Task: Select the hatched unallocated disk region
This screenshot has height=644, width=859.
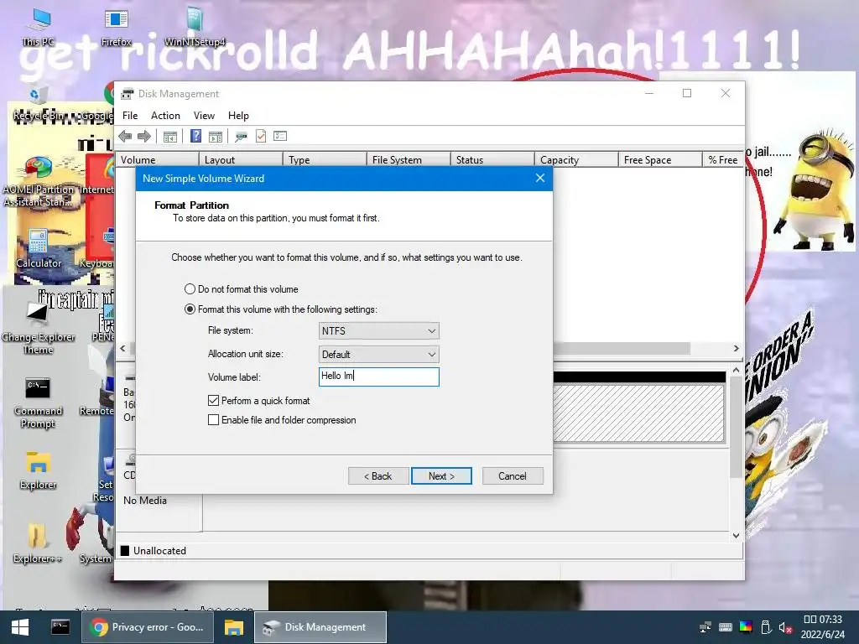Action: (x=638, y=413)
